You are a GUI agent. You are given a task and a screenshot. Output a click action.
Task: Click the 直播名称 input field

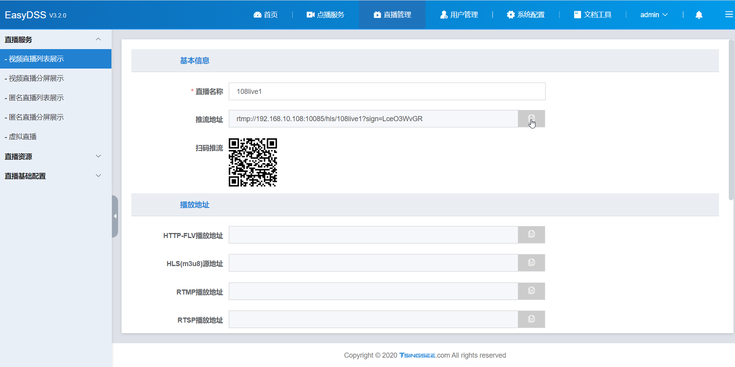point(387,92)
